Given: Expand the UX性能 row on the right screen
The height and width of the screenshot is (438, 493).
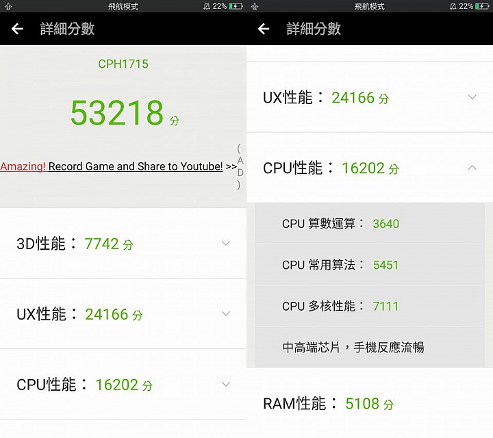Looking at the screenshot, I should click(x=370, y=97).
